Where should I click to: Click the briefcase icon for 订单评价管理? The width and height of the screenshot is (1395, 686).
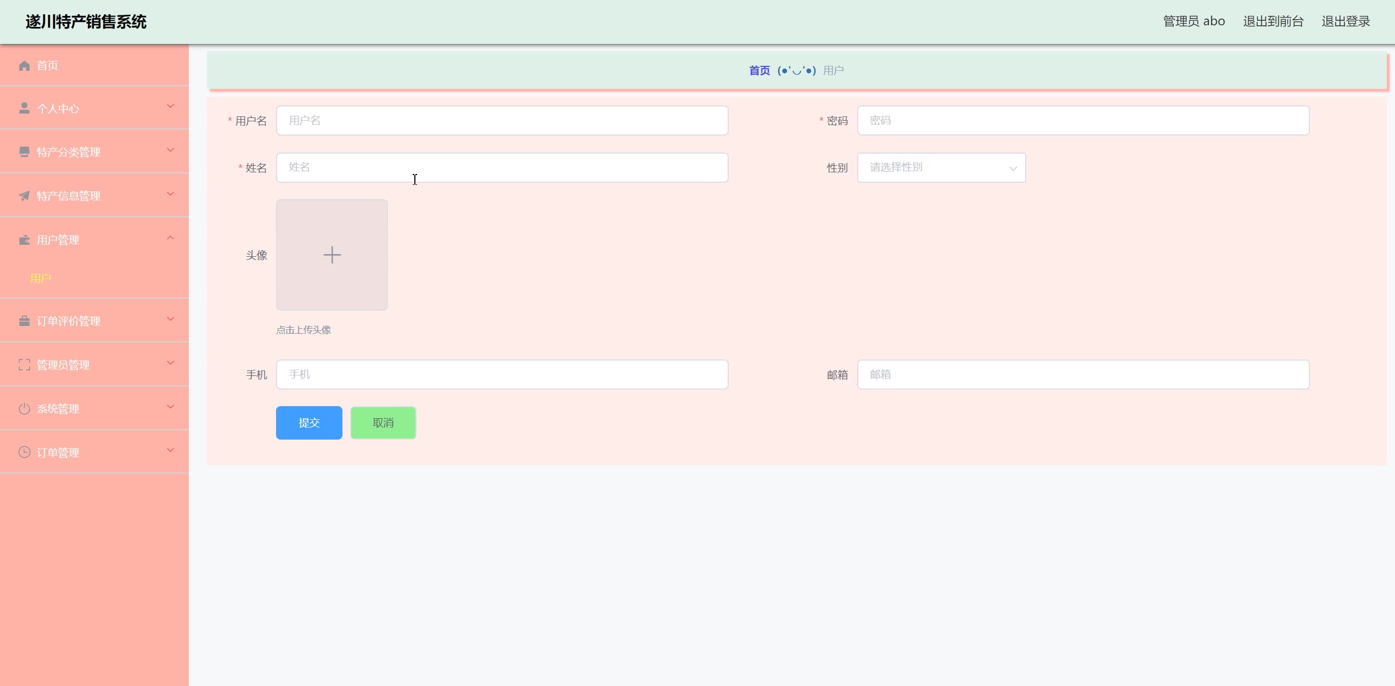tap(24, 321)
